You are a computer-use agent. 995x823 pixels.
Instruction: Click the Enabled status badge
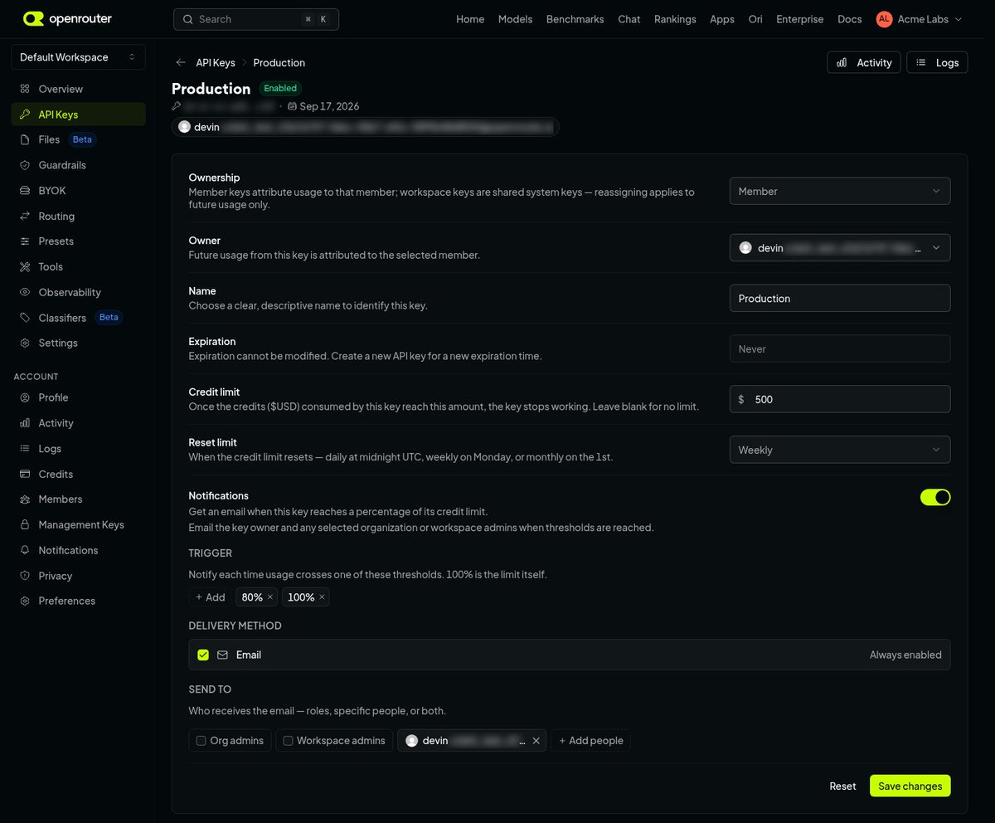click(x=280, y=88)
